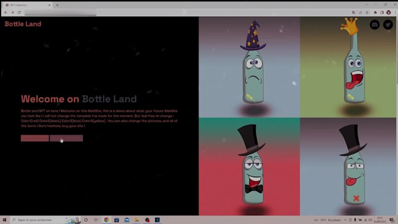Click the Bottle Land logo link

23,24
